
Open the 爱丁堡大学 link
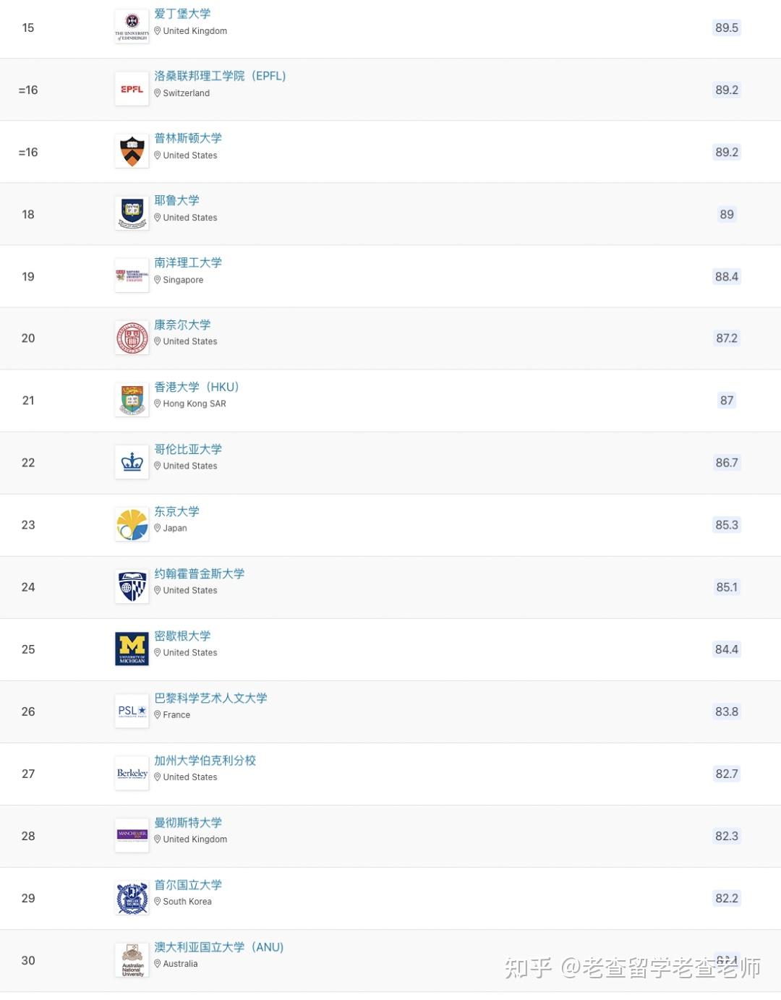coord(182,14)
